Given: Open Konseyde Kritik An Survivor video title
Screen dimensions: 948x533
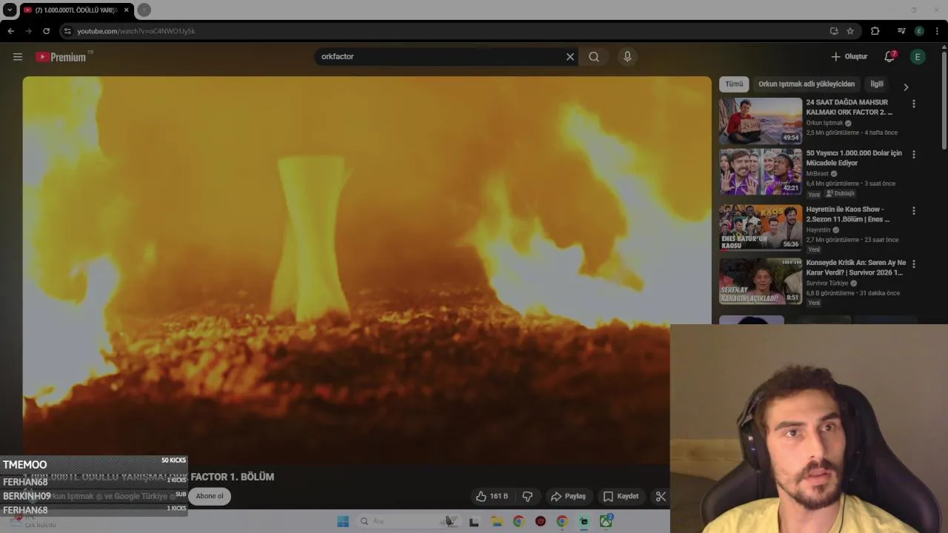Looking at the screenshot, I should 856,267.
